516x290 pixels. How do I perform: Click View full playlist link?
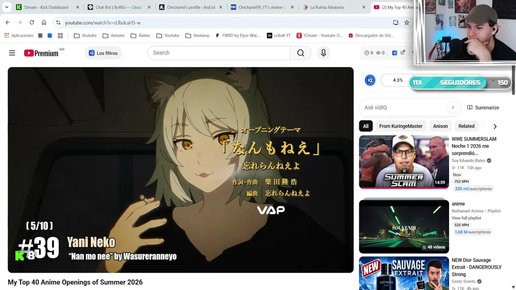tap(466, 218)
